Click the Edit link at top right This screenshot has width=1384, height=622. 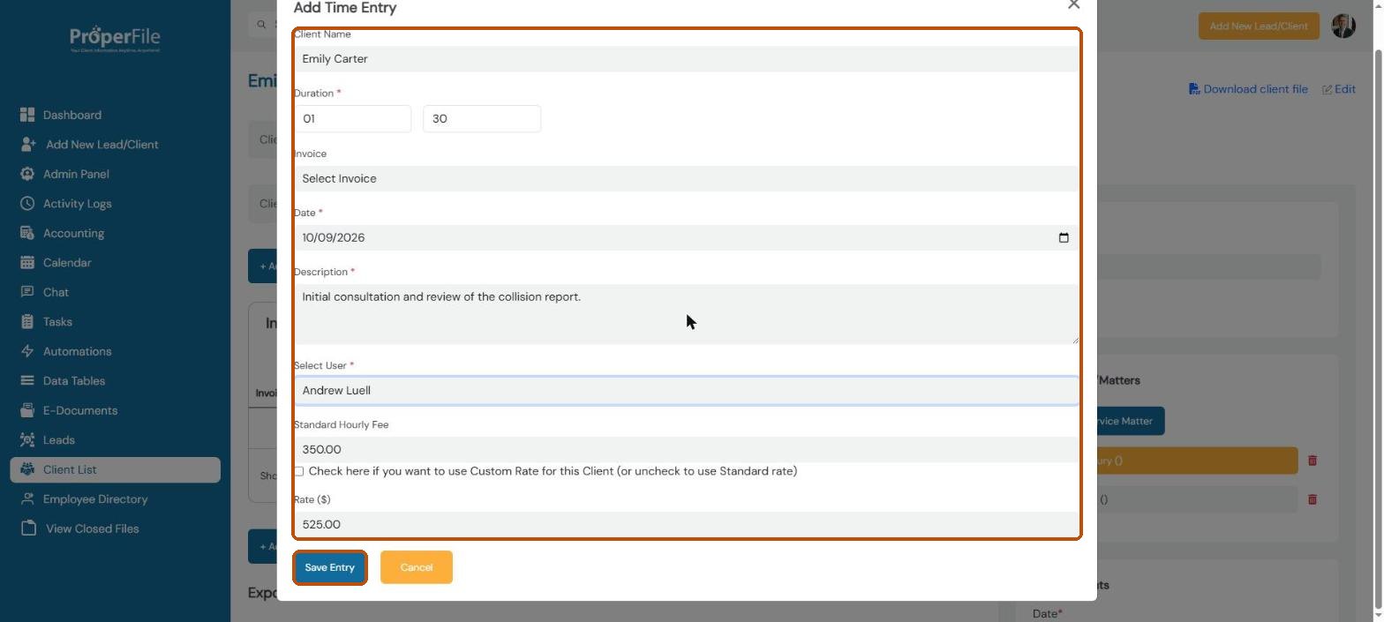pos(1338,89)
